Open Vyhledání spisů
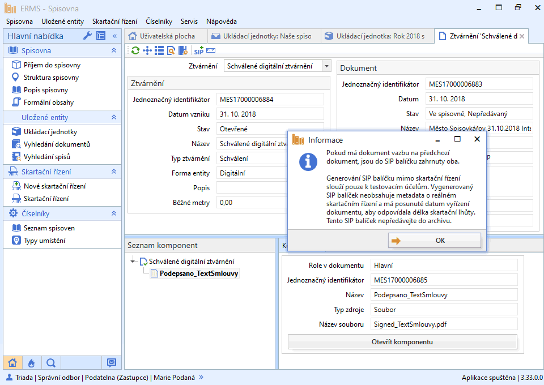Viewport: 544px width, 385px height. click(47, 157)
